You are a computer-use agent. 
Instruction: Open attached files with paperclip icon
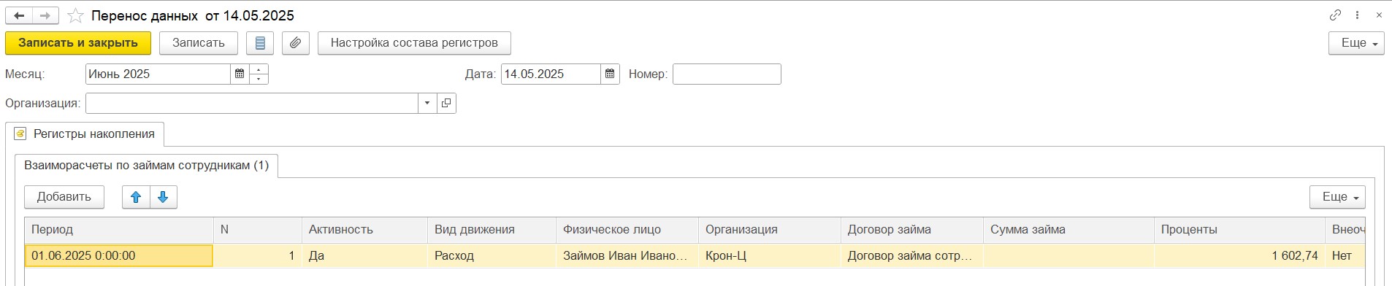295,43
